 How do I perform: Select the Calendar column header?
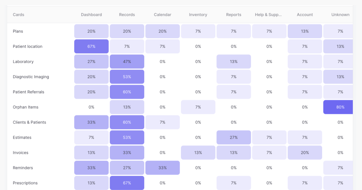pos(163,15)
